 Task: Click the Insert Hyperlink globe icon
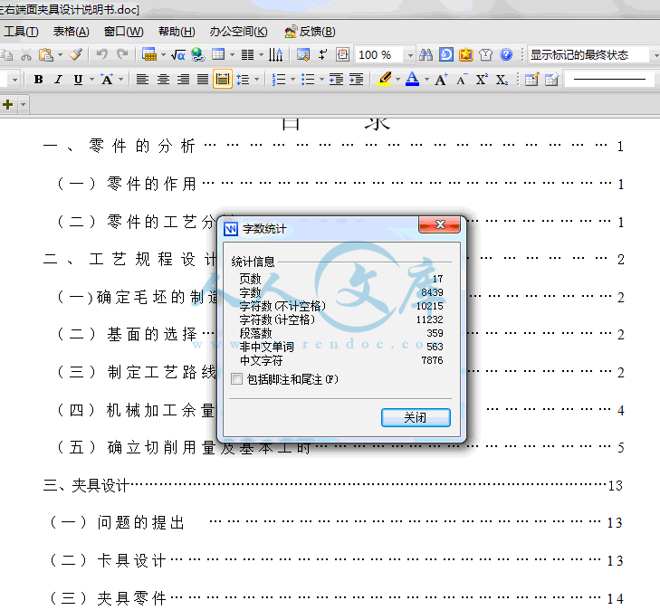point(198,54)
